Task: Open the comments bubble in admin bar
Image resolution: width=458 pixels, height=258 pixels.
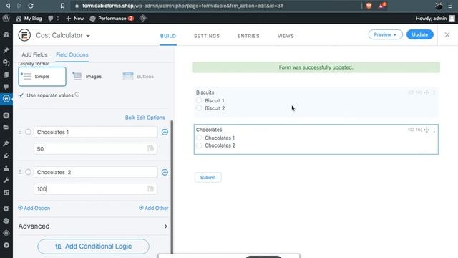Action: point(54,19)
